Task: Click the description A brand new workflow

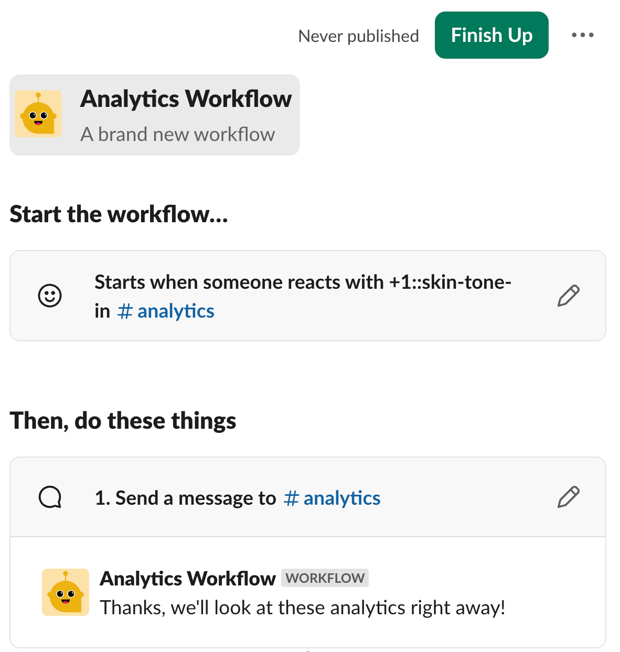Action: click(178, 134)
